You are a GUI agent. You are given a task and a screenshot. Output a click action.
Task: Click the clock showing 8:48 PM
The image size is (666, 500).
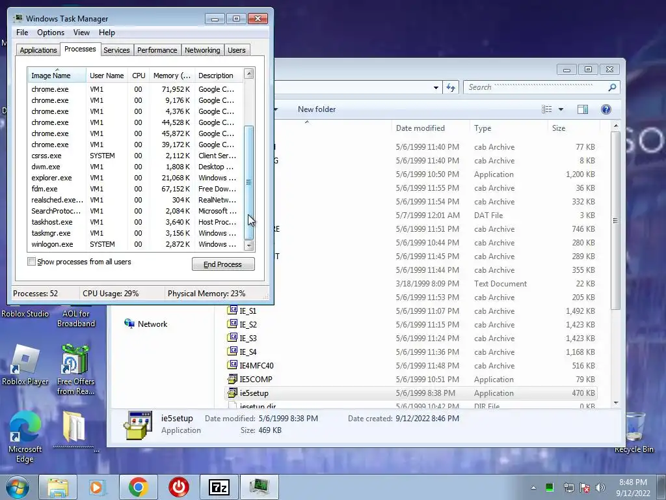coord(633,482)
